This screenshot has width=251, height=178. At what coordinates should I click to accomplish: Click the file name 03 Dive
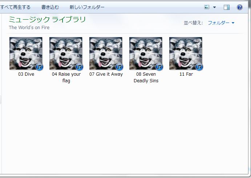26,74
